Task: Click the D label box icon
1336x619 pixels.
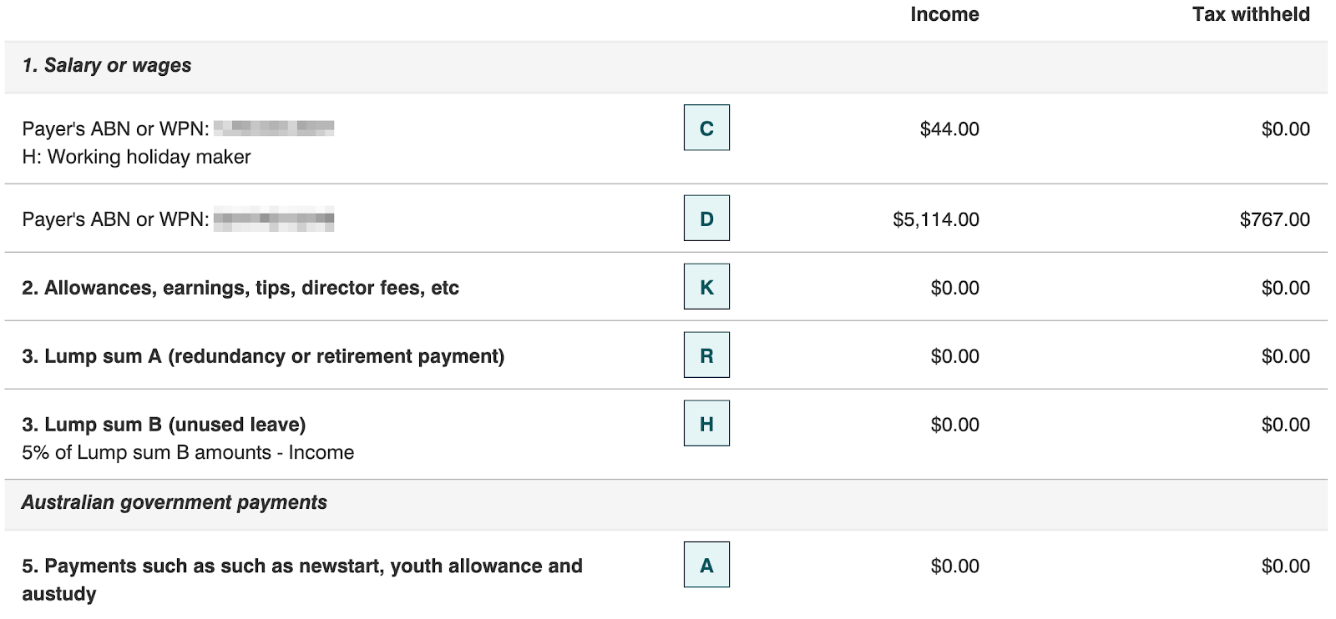Action: tap(706, 219)
